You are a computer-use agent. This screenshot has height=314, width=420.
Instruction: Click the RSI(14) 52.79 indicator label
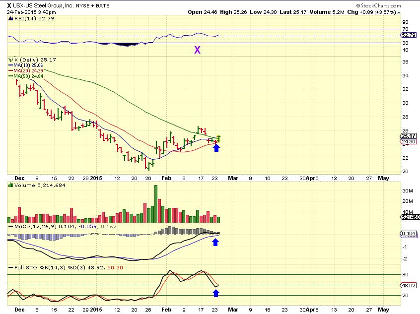click(x=34, y=18)
